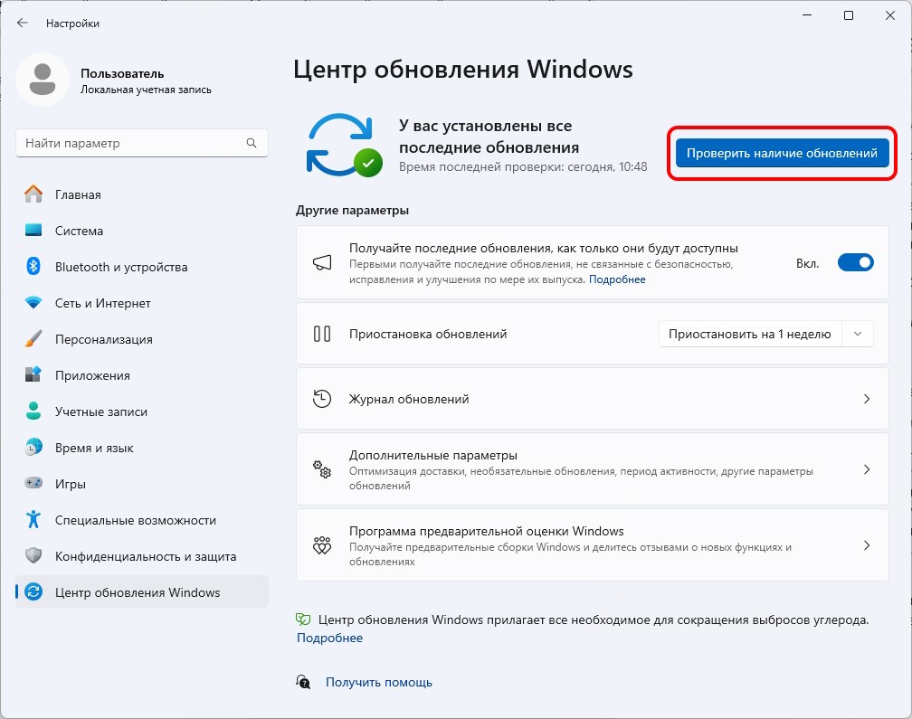This screenshot has width=912, height=719.
Task: Open Дополнительные параметры via its chevron
Action: [866, 470]
